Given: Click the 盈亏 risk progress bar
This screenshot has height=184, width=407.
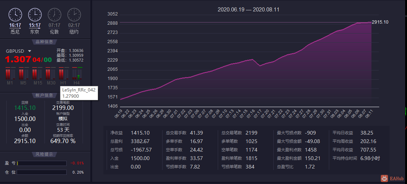Looking at the screenshot, I should (42, 163).
